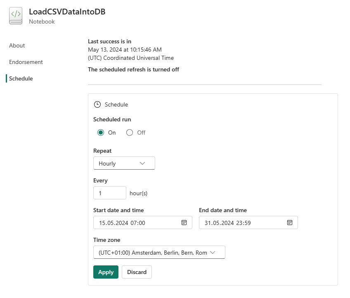Select the On radio button
The width and height of the screenshot is (350, 298).
101,132
